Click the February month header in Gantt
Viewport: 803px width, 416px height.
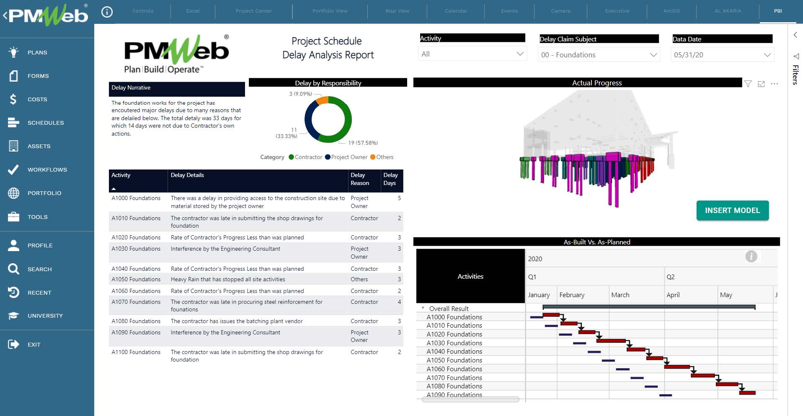coord(572,295)
